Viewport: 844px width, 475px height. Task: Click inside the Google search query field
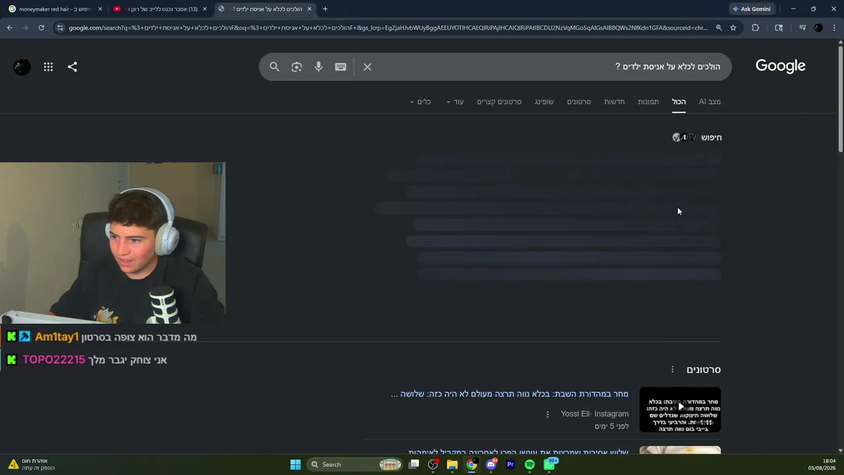tap(547, 67)
